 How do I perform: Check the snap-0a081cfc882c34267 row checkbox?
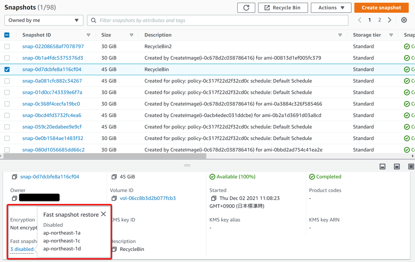click(x=7, y=81)
